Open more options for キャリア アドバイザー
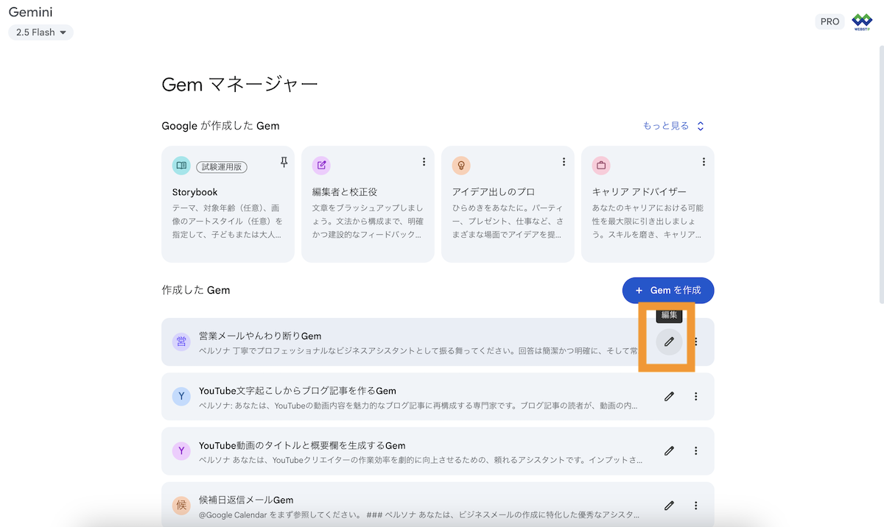This screenshot has width=884, height=527. click(x=704, y=162)
